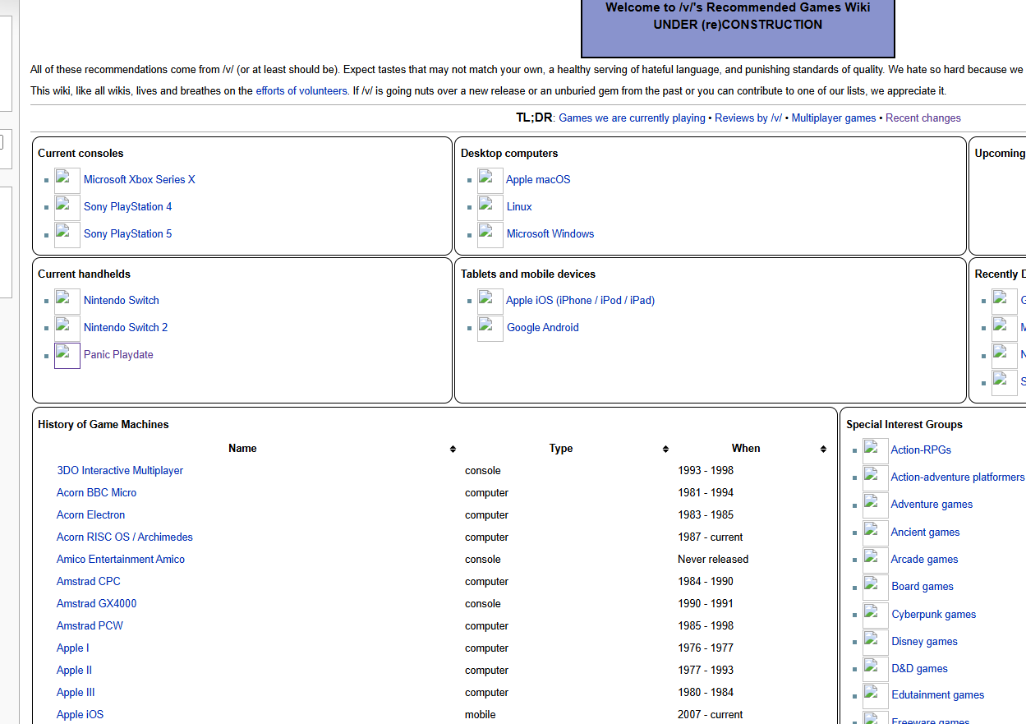This screenshot has height=724, width=1026.
Task: Open Arcade games link
Action: [925, 560]
